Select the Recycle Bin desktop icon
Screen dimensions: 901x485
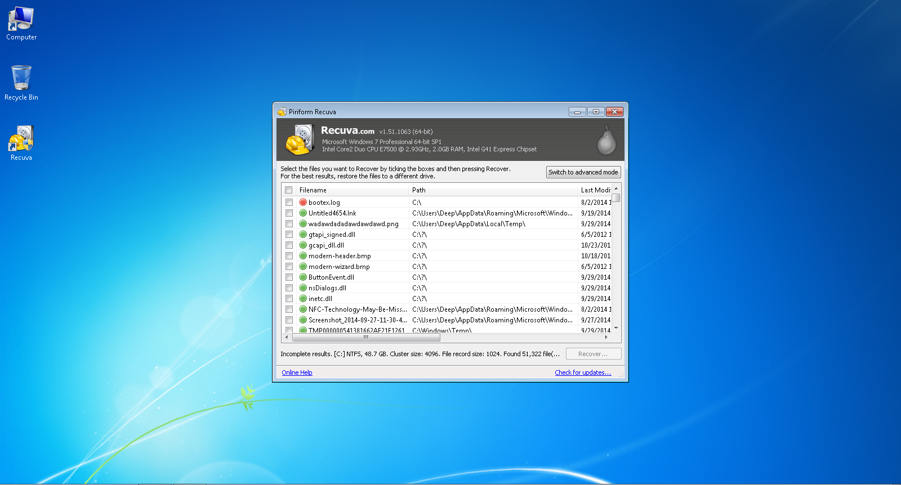coord(21,83)
